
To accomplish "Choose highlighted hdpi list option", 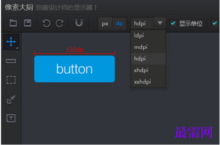I will point(148,58).
